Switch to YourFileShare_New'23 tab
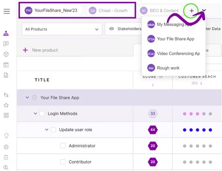222x171 pixels. click(x=52, y=10)
